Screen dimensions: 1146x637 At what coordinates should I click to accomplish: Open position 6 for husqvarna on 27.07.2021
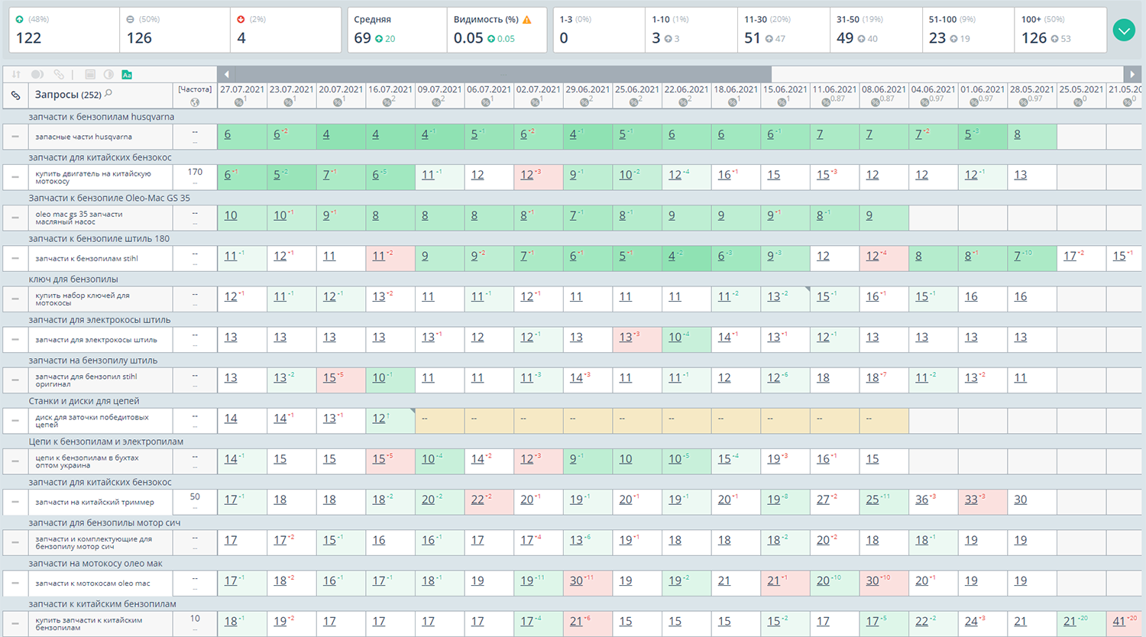228,134
